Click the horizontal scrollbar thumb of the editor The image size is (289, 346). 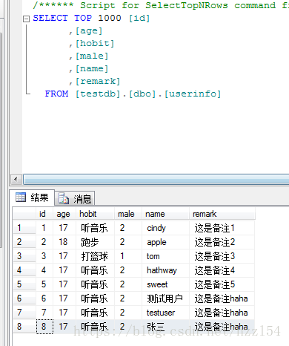point(156,179)
